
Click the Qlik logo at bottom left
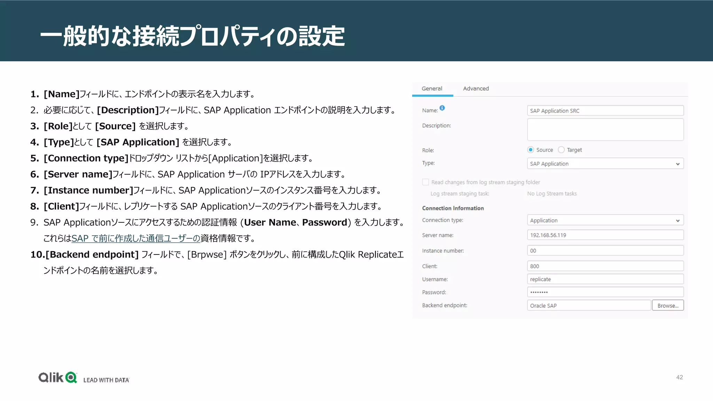[x=58, y=377]
